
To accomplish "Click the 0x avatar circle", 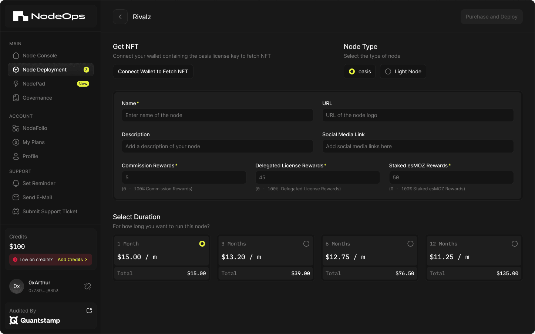I will coord(17,286).
